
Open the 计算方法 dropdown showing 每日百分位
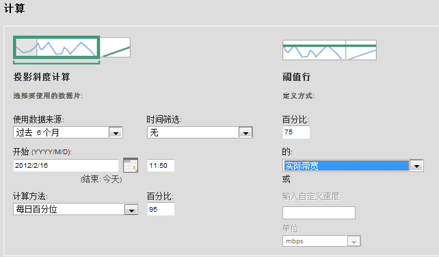click(x=76, y=209)
